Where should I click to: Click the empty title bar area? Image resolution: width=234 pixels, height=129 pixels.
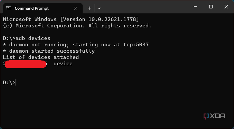(147, 7)
